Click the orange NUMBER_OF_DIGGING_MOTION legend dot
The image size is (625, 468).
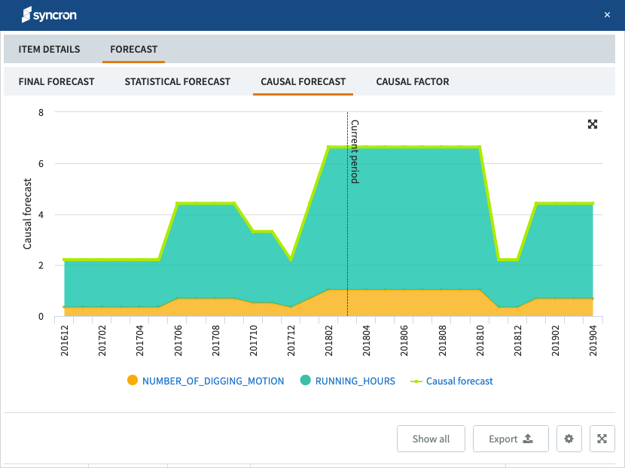tap(134, 381)
